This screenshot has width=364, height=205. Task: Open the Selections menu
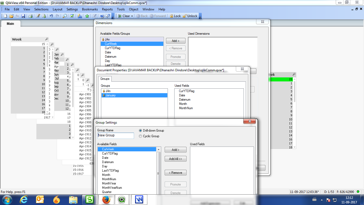coord(41,9)
